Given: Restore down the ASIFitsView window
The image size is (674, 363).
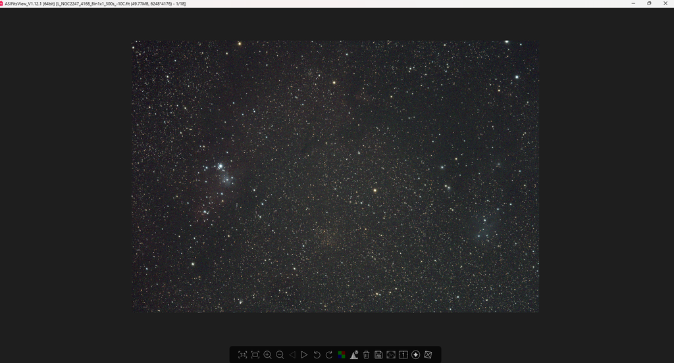Looking at the screenshot, I should pos(649,3).
